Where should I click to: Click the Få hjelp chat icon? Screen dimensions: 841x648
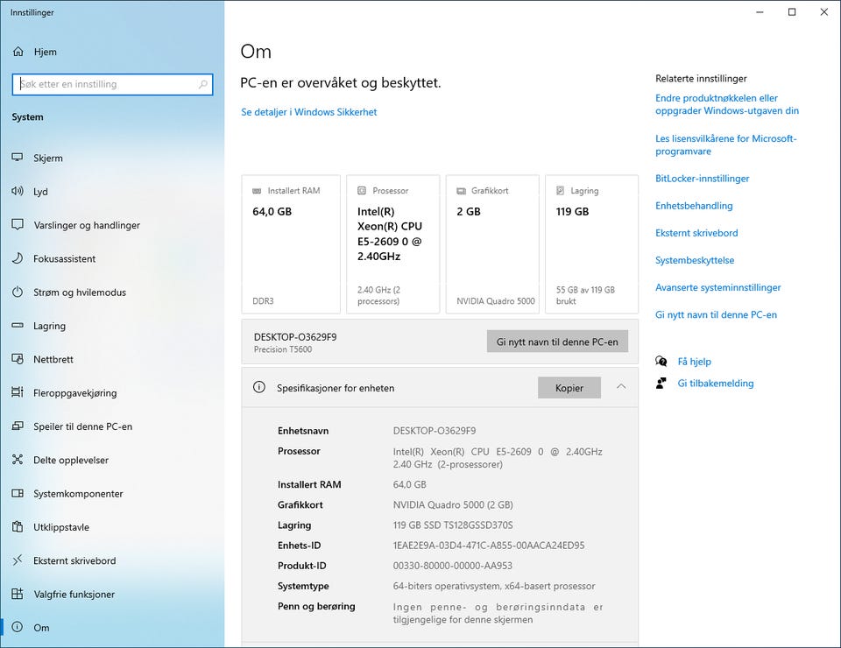coord(661,362)
